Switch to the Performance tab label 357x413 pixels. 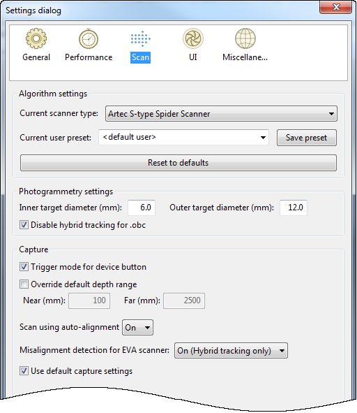(x=89, y=57)
